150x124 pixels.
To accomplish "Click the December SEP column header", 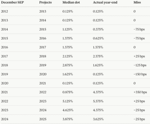I will [x=12, y=2].
